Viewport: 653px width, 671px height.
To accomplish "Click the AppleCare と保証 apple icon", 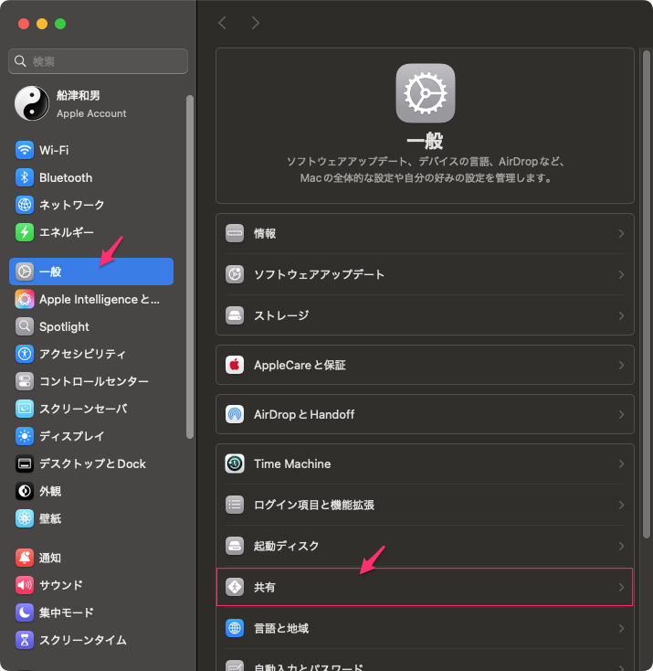I will (235, 365).
